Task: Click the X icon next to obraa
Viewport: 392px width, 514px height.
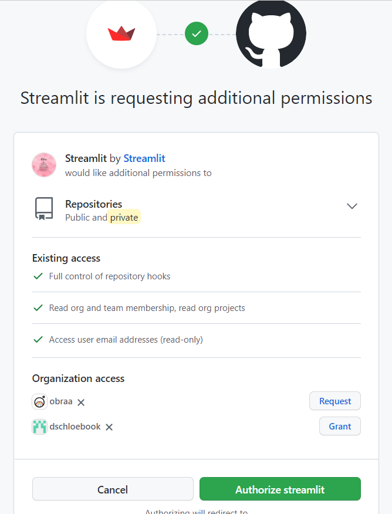Action: pos(81,402)
